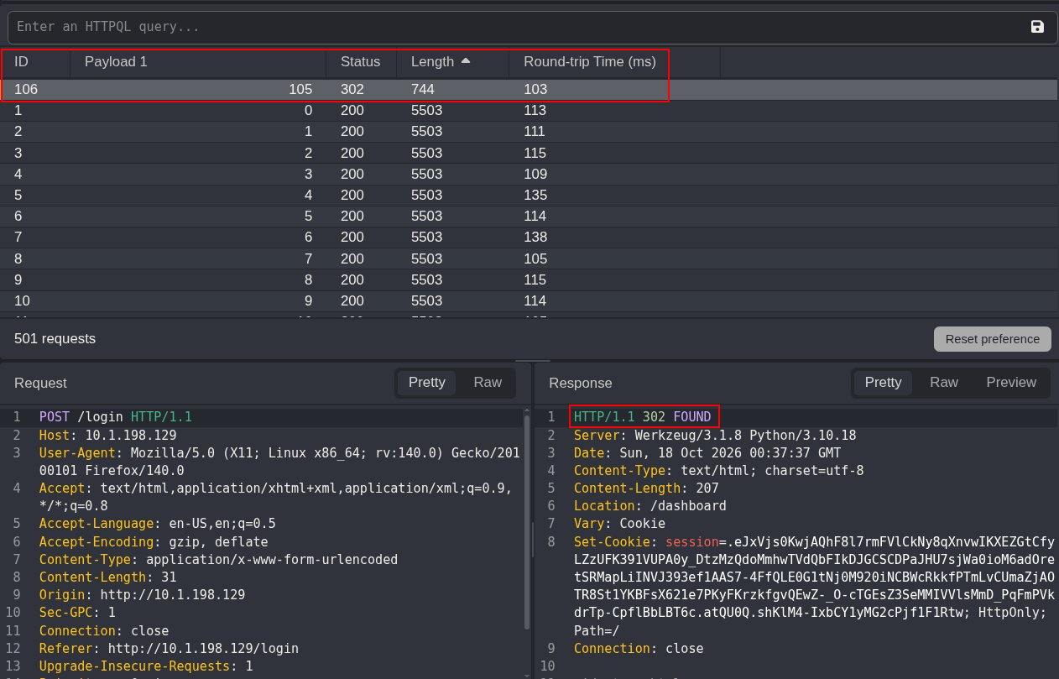Focus the HTTPQL query input field
Screen dimensions: 1059x679
tap(516, 27)
